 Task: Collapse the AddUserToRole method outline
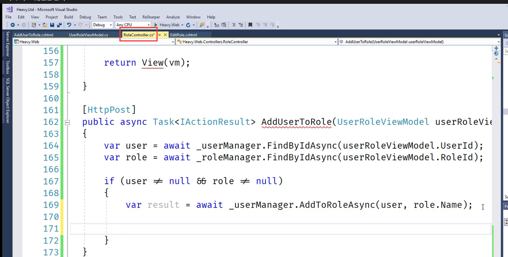point(67,122)
